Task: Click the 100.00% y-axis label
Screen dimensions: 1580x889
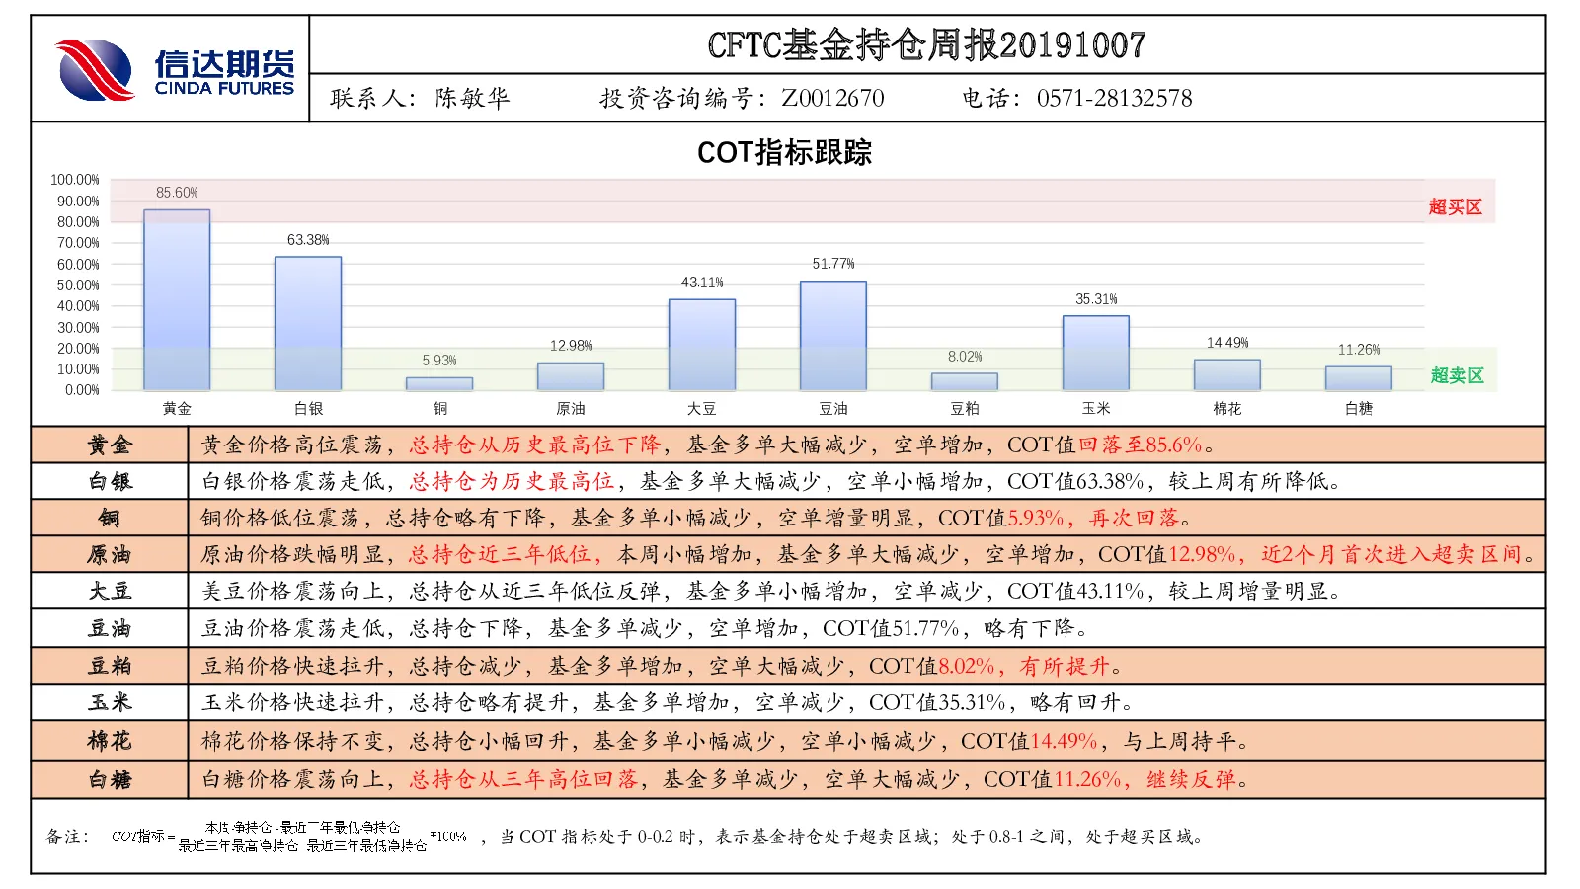Action: tap(75, 180)
